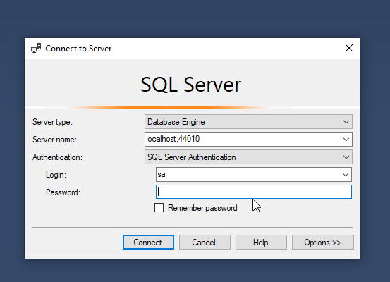The height and width of the screenshot is (282, 390).
Task: Click the Connect to Server title icon
Action: point(36,48)
